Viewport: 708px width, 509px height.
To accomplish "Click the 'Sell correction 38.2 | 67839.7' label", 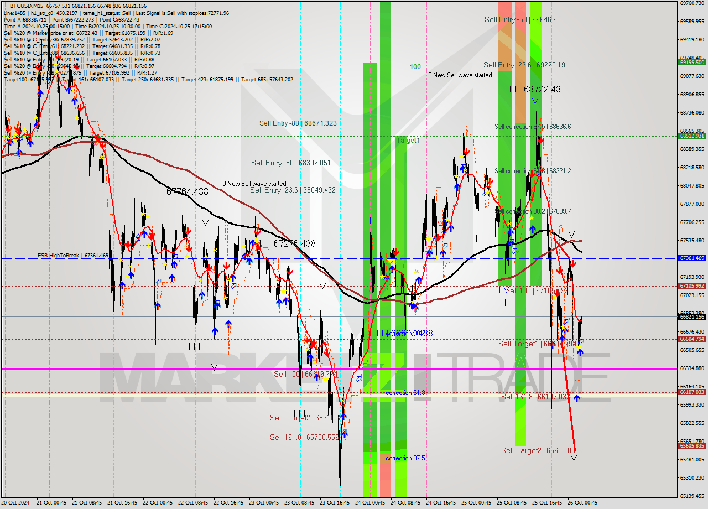I will (x=533, y=211).
